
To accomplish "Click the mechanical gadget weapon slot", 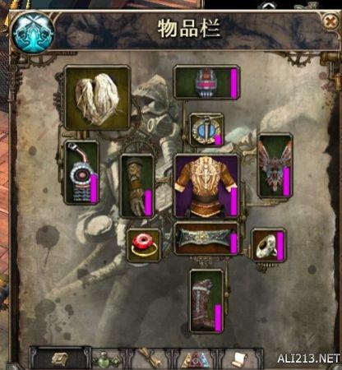I will click(82, 173).
